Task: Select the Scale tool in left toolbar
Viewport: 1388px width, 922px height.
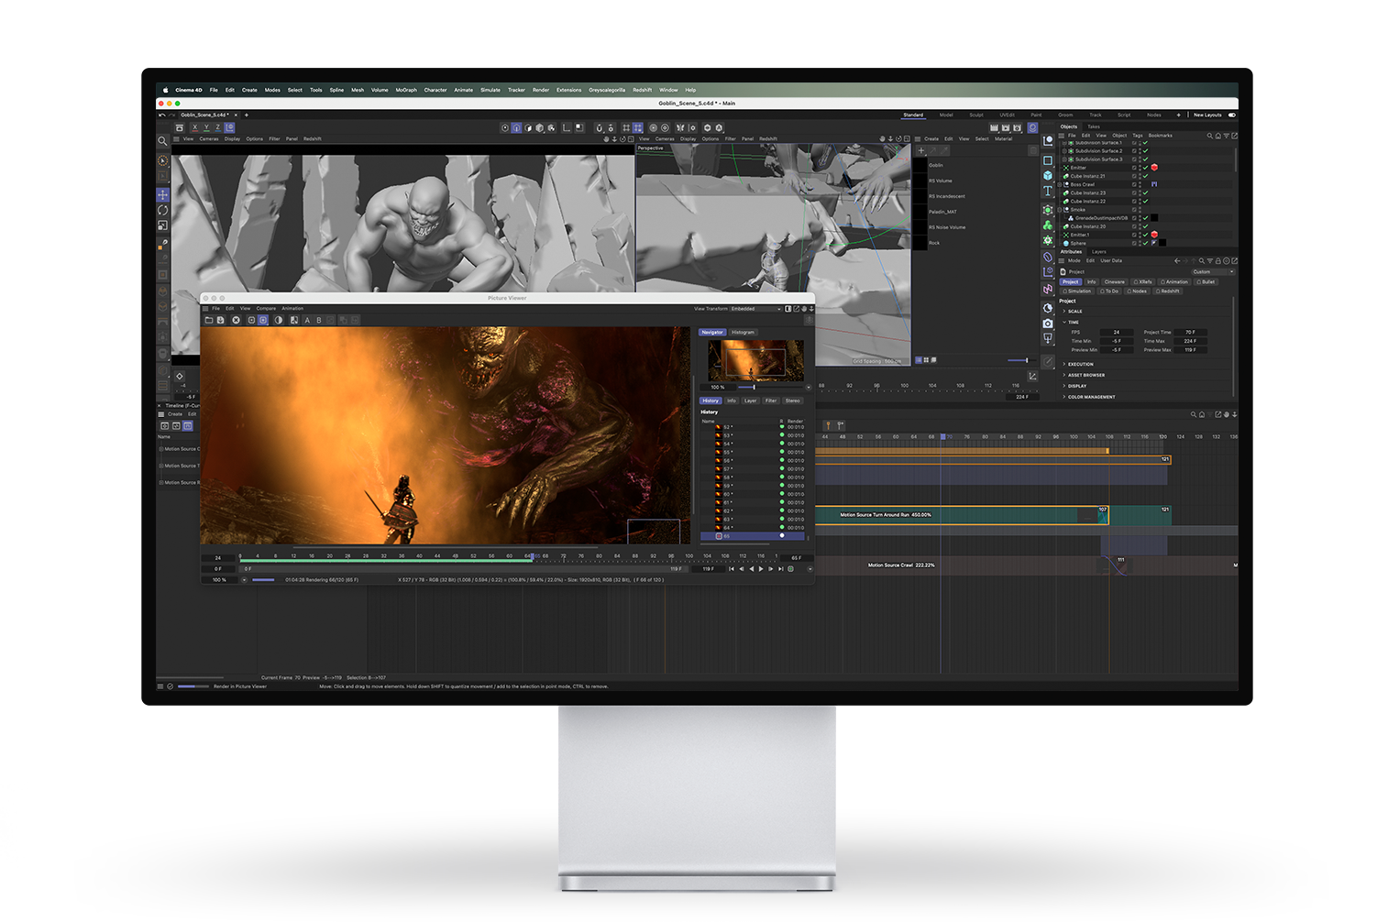Action: [x=162, y=225]
